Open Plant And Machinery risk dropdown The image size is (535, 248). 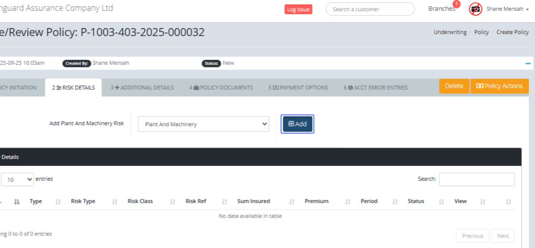click(203, 124)
